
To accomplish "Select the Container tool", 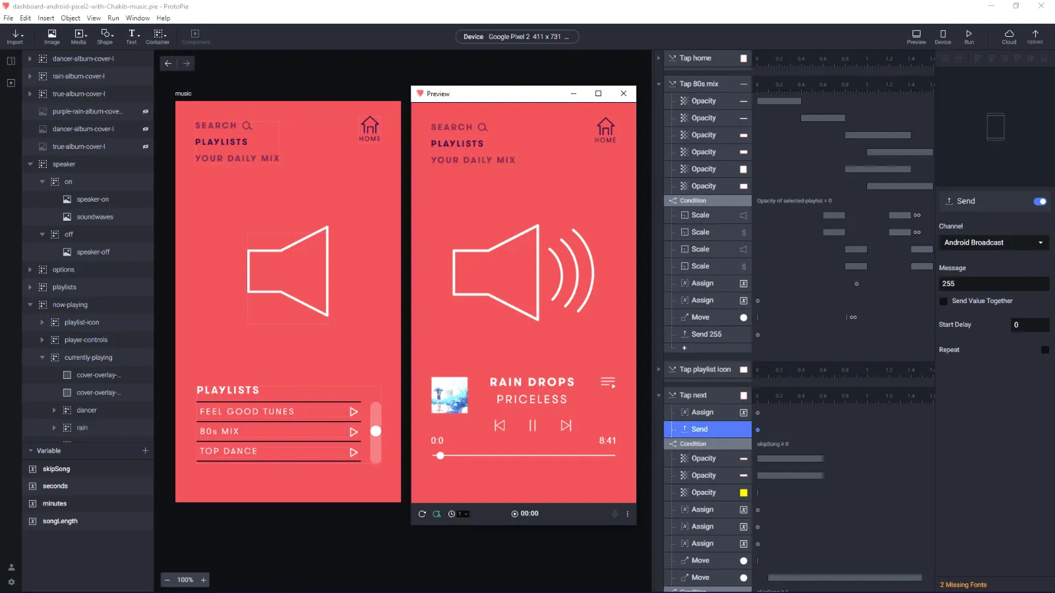I will pyautogui.click(x=158, y=36).
